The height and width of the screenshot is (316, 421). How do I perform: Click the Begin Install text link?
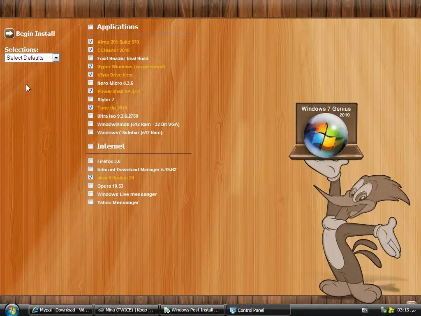(x=35, y=34)
